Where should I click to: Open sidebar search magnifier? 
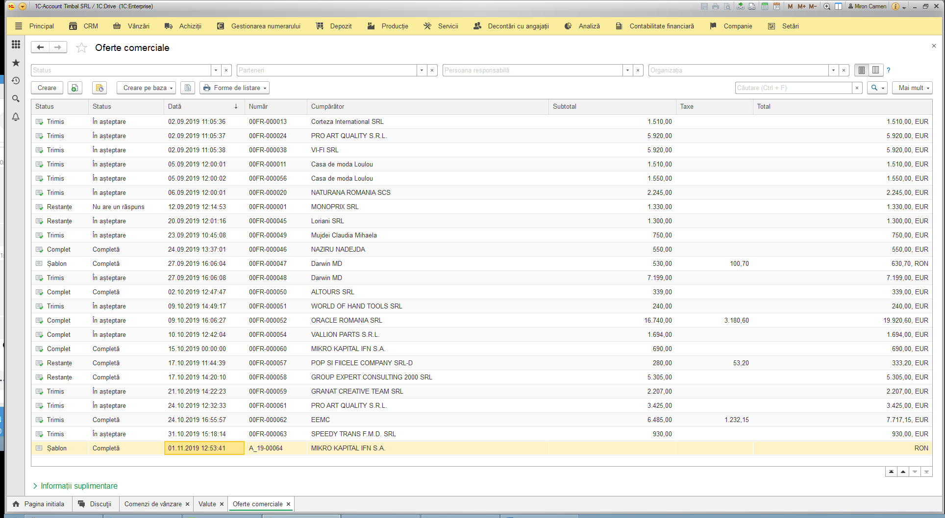coord(16,99)
